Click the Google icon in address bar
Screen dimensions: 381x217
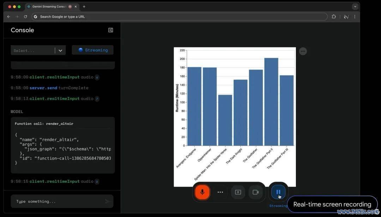pos(36,17)
